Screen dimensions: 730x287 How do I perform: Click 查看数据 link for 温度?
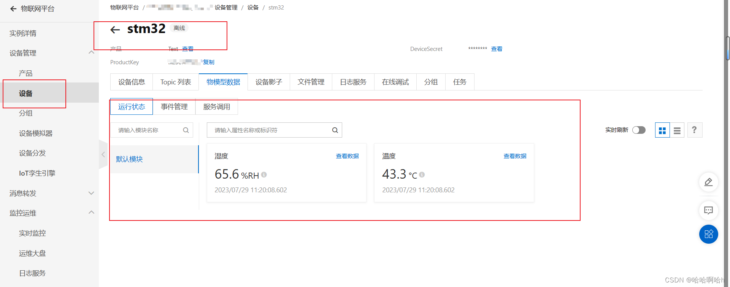[x=515, y=156]
